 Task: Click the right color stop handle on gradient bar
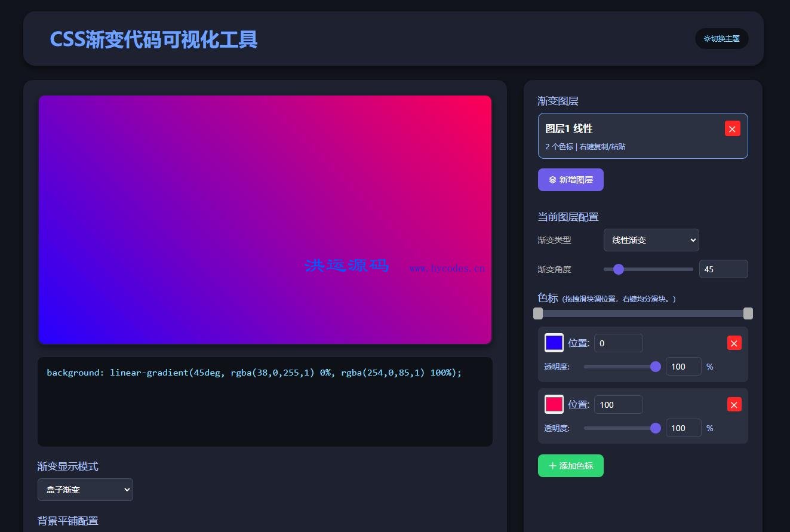point(748,313)
